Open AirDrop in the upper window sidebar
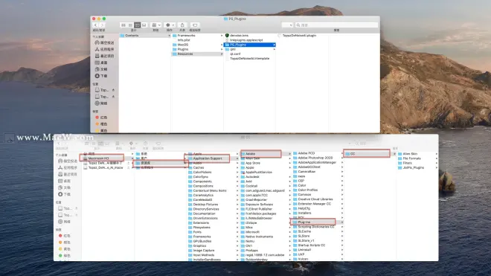 pos(105,42)
